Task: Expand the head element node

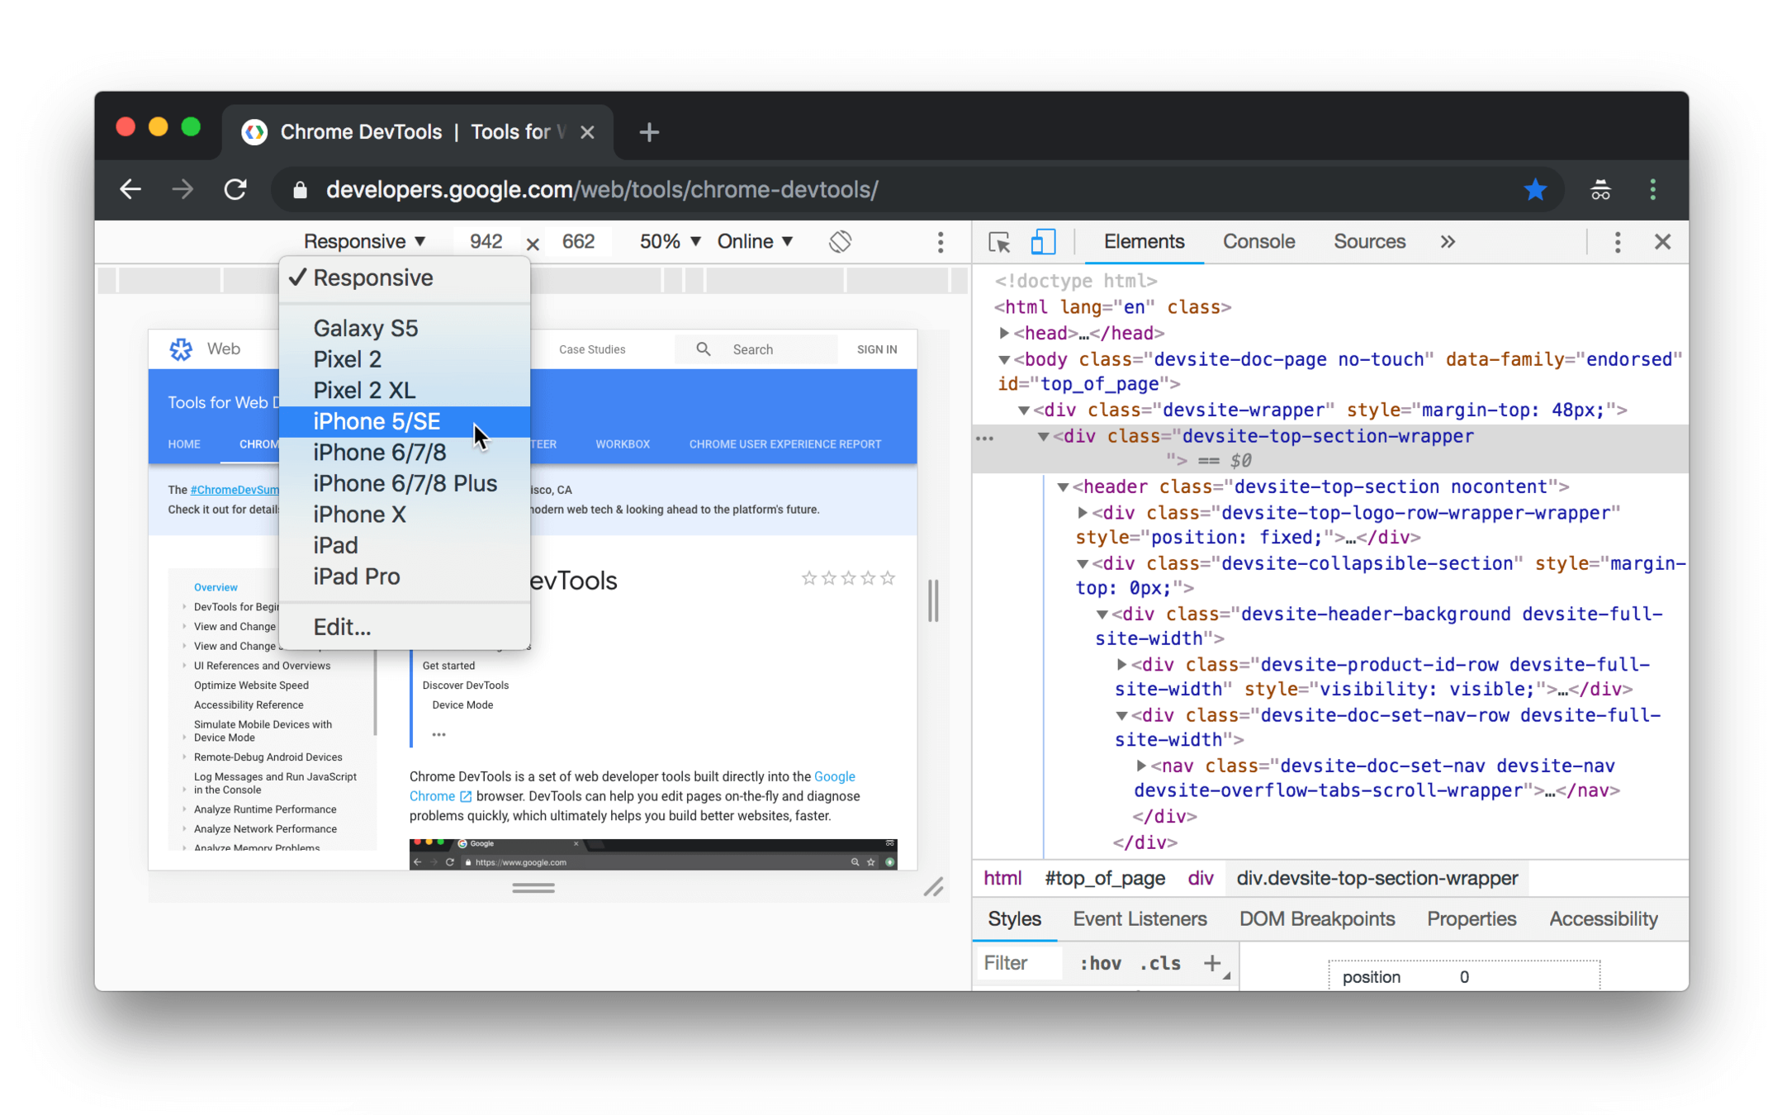Action: point(1003,333)
